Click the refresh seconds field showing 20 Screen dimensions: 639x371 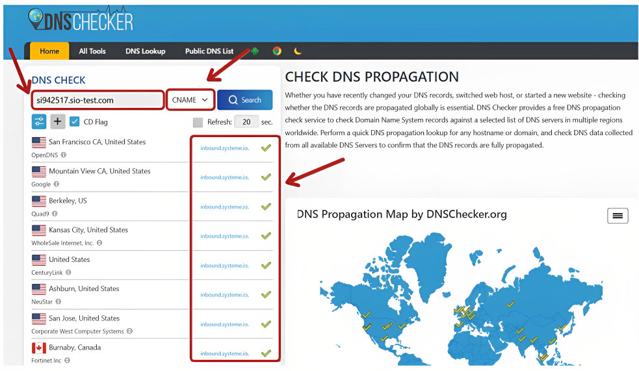(246, 122)
